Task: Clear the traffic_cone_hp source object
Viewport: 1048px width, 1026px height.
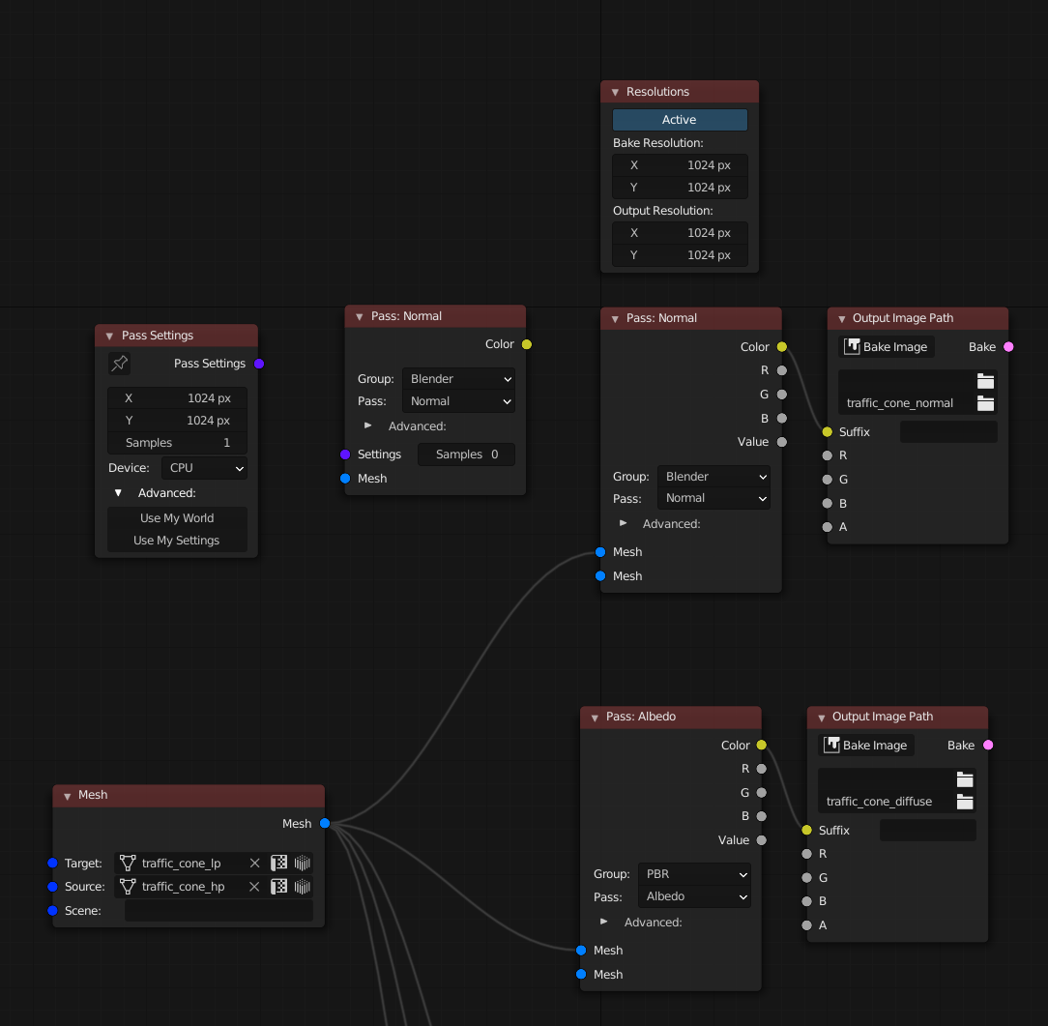Action: click(254, 887)
